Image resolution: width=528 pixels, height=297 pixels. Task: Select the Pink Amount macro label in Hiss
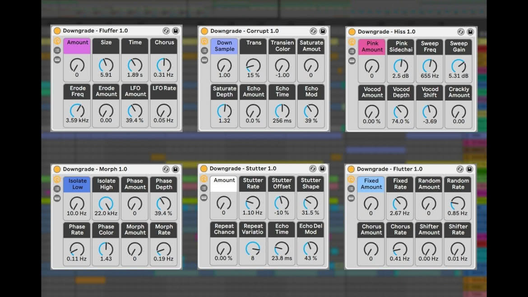[x=372, y=47]
